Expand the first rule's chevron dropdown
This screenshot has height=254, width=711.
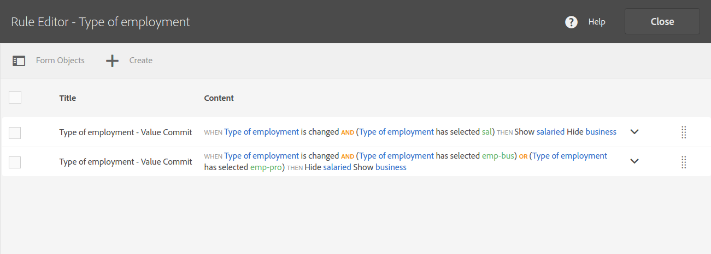click(634, 132)
